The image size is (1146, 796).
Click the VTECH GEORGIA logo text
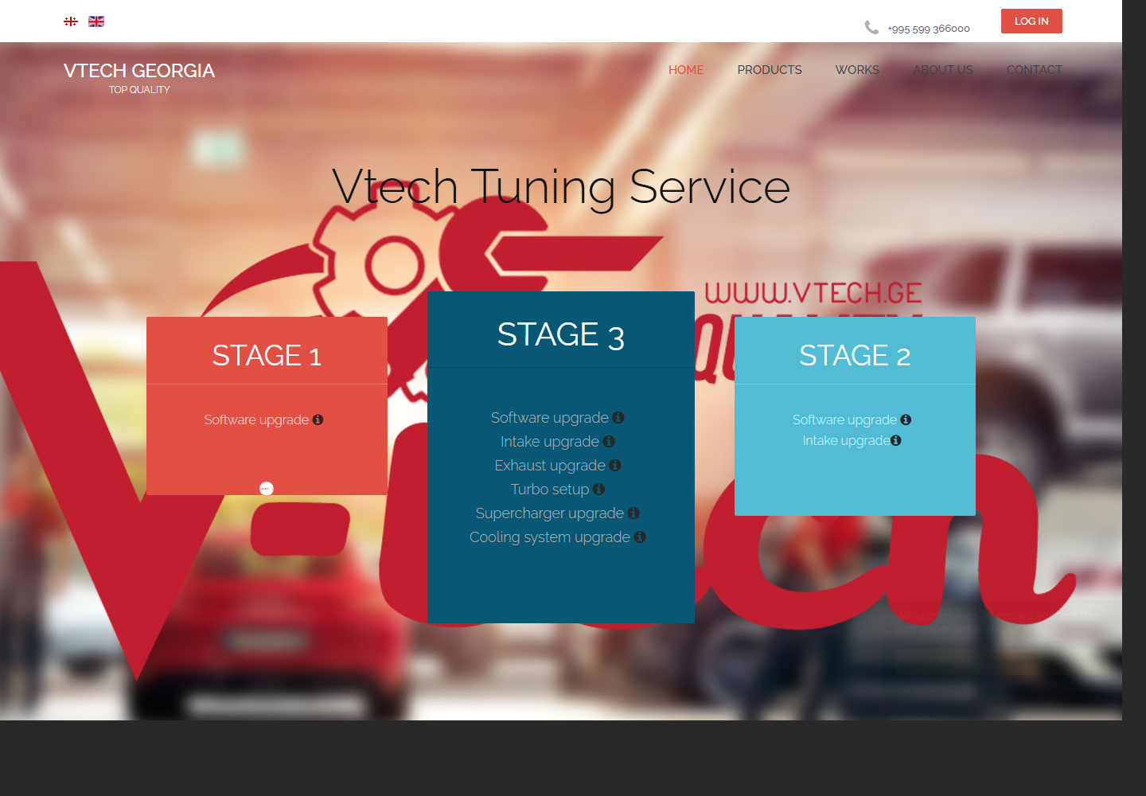tap(139, 71)
